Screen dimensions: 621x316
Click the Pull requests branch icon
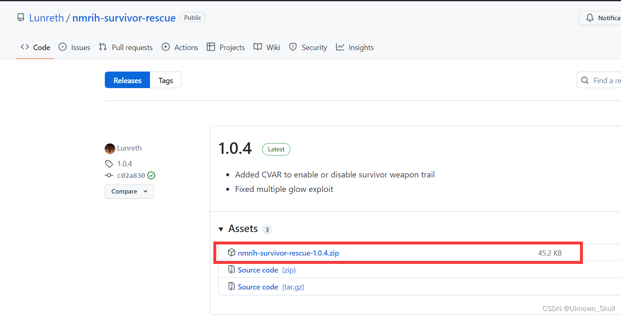[103, 47]
